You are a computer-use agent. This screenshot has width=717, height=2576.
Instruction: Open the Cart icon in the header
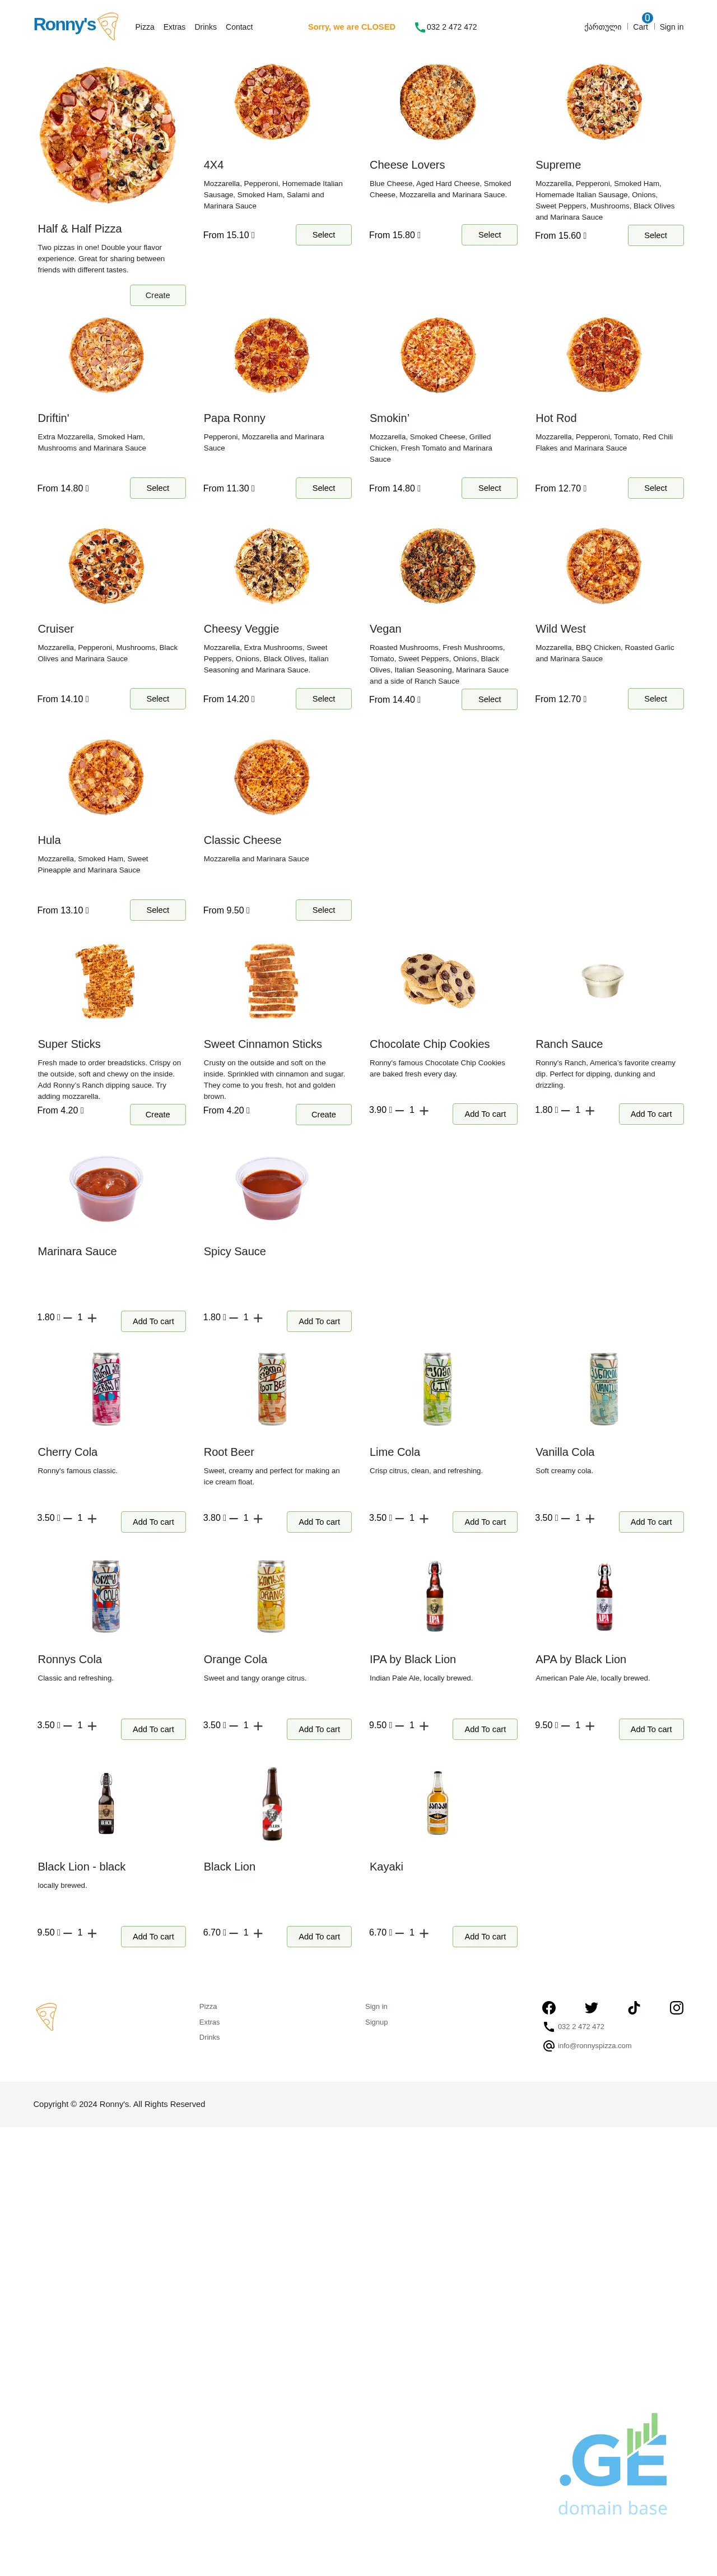640,27
